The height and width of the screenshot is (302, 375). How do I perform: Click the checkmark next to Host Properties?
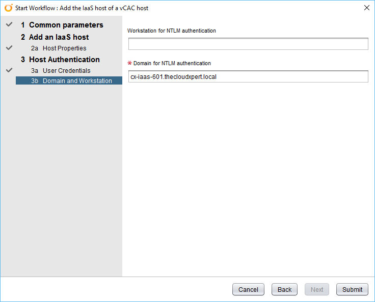[x=9, y=48]
